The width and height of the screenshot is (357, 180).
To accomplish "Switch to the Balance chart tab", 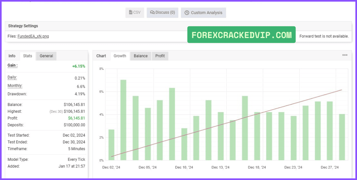I will point(140,56).
